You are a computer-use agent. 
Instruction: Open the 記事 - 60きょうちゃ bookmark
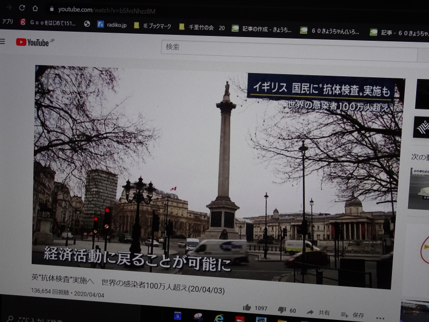pos(399,33)
